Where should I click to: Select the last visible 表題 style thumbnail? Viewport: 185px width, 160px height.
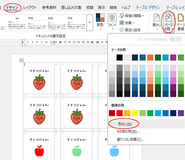click(x=76, y=23)
